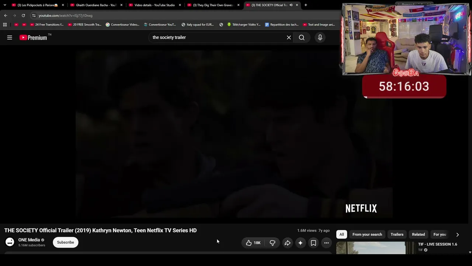
Task: Select the Trailers filter chip
Action: [x=397, y=235]
